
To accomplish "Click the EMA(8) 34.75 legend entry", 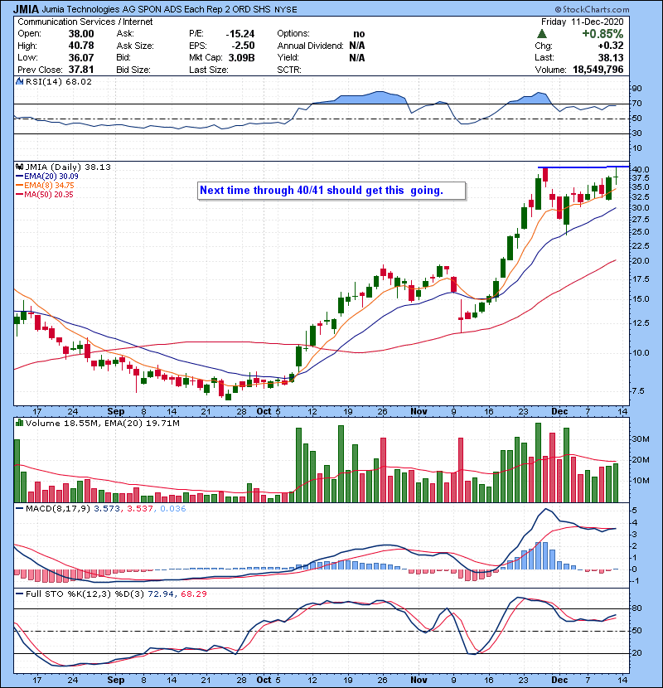I will (45, 186).
